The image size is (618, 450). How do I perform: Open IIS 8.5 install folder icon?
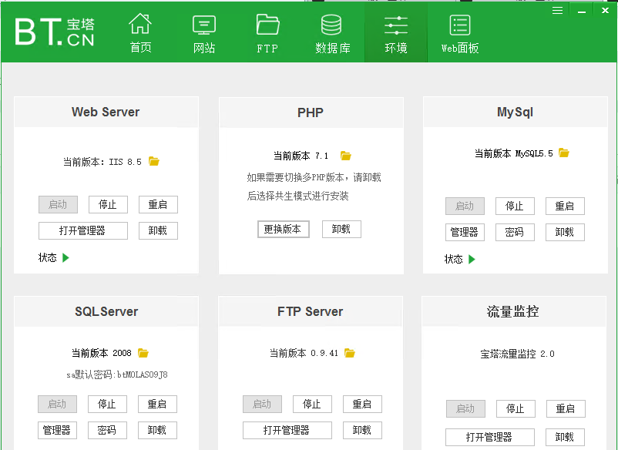coord(153,161)
